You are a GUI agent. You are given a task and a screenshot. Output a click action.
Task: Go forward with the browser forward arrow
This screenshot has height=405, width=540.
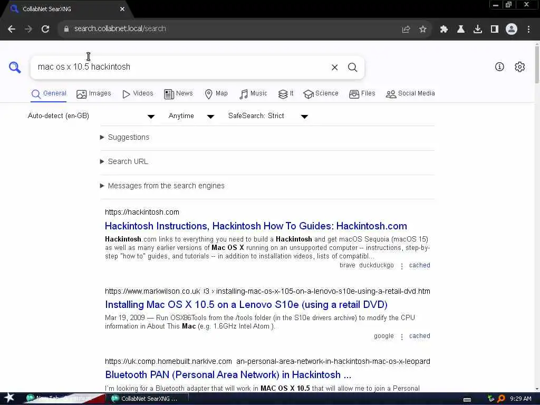(28, 29)
